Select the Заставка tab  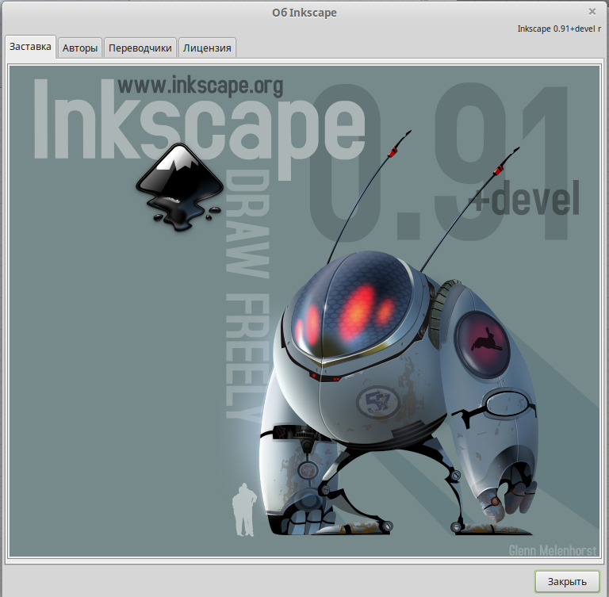(x=30, y=47)
